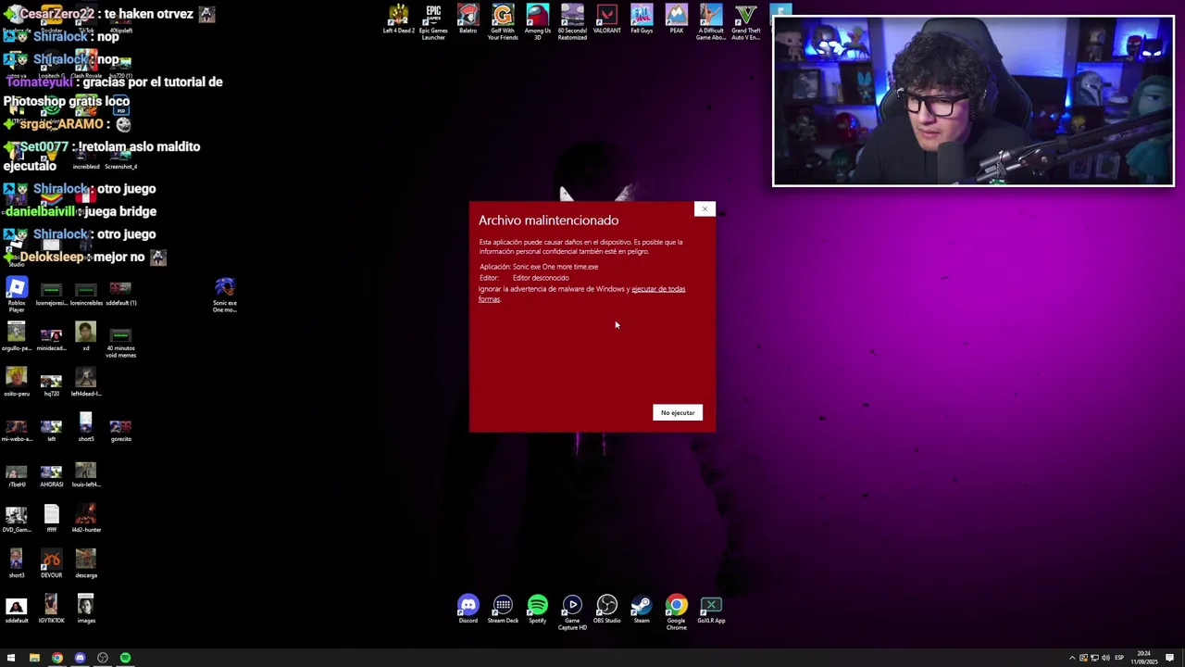Select the 'xd' image file
This screenshot has height=667, width=1185.
(86, 337)
